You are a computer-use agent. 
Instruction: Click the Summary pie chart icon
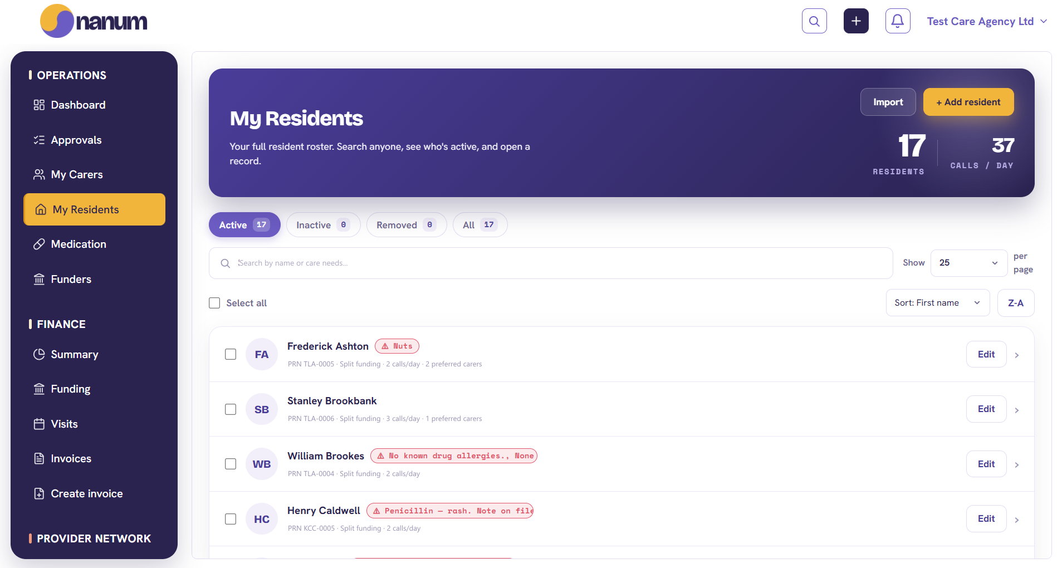(39, 354)
